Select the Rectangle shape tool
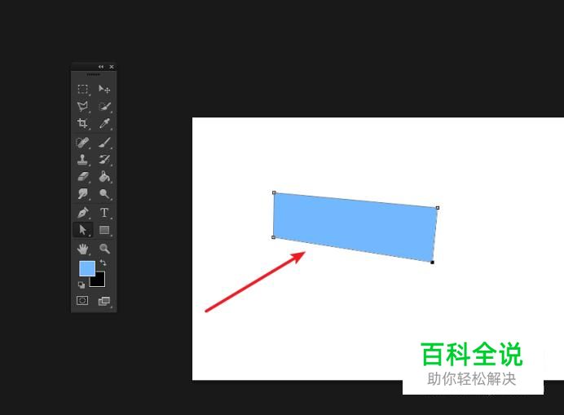Image resolution: width=564 pixels, height=415 pixels. (x=104, y=230)
